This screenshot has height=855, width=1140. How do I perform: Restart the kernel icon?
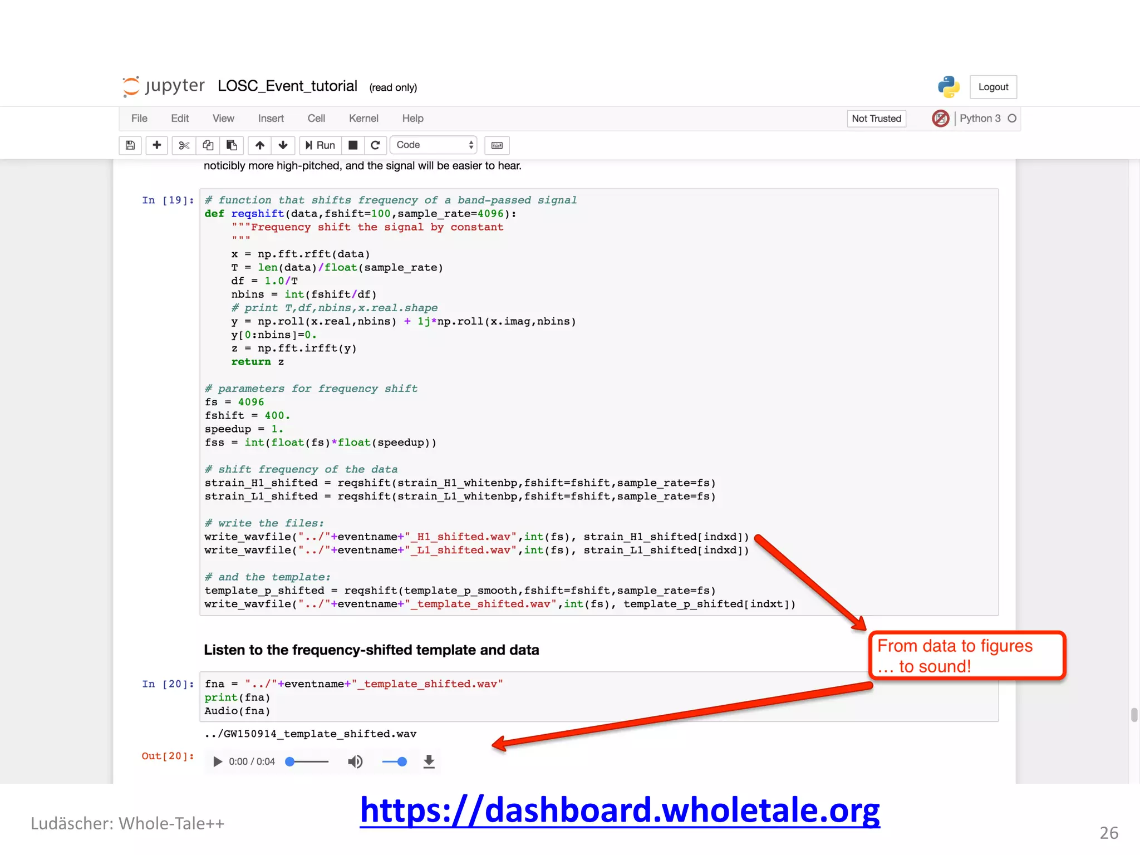(375, 145)
